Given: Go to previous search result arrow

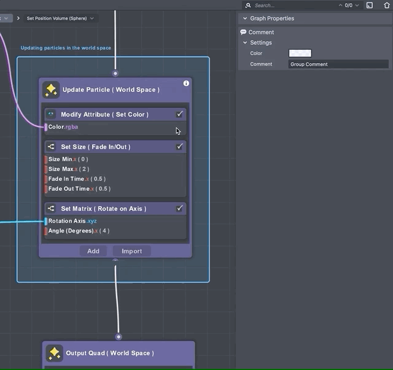Looking at the screenshot, I should 341,6.
